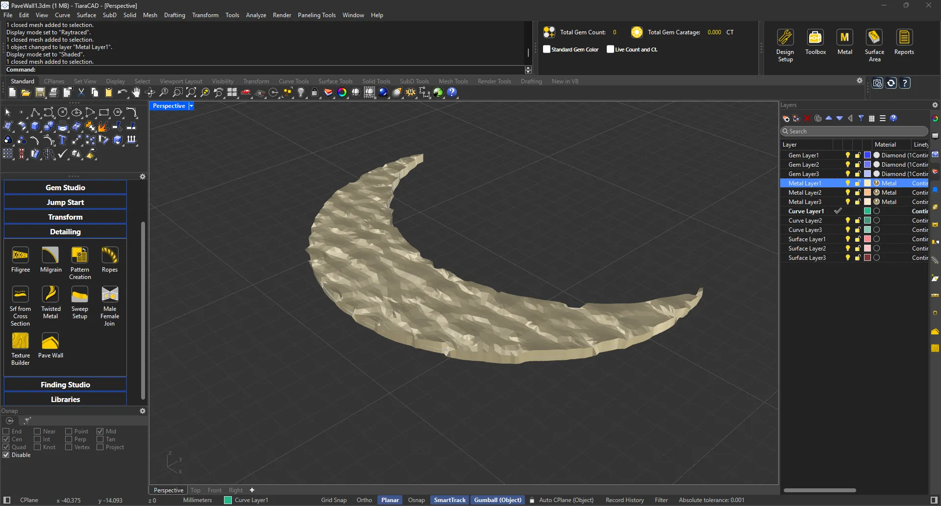Expand the Libraries section

click(x=65, y=399)
